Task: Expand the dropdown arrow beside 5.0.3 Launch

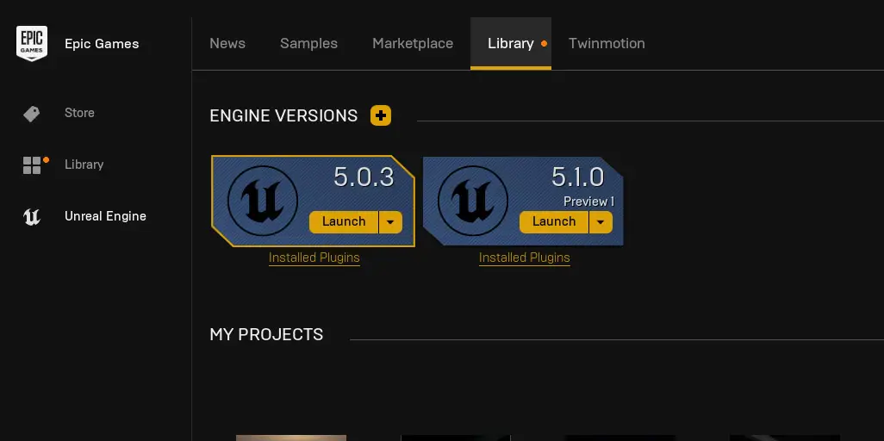Action: pos(390,222)
